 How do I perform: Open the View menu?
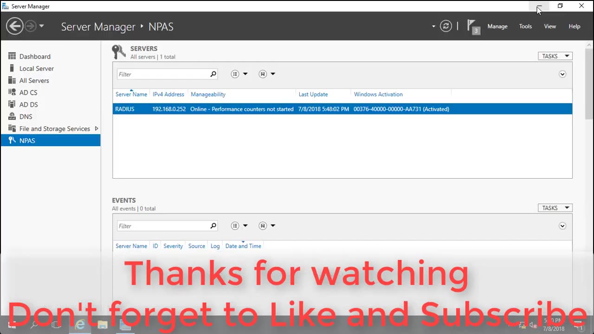[x=550, y=26]
